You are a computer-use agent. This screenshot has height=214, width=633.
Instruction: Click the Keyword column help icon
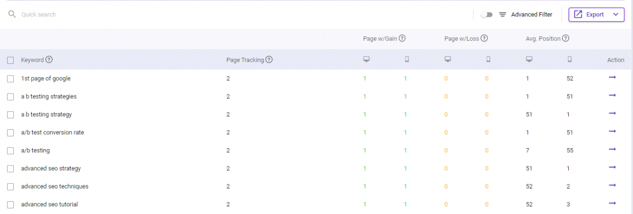[49, 60]
